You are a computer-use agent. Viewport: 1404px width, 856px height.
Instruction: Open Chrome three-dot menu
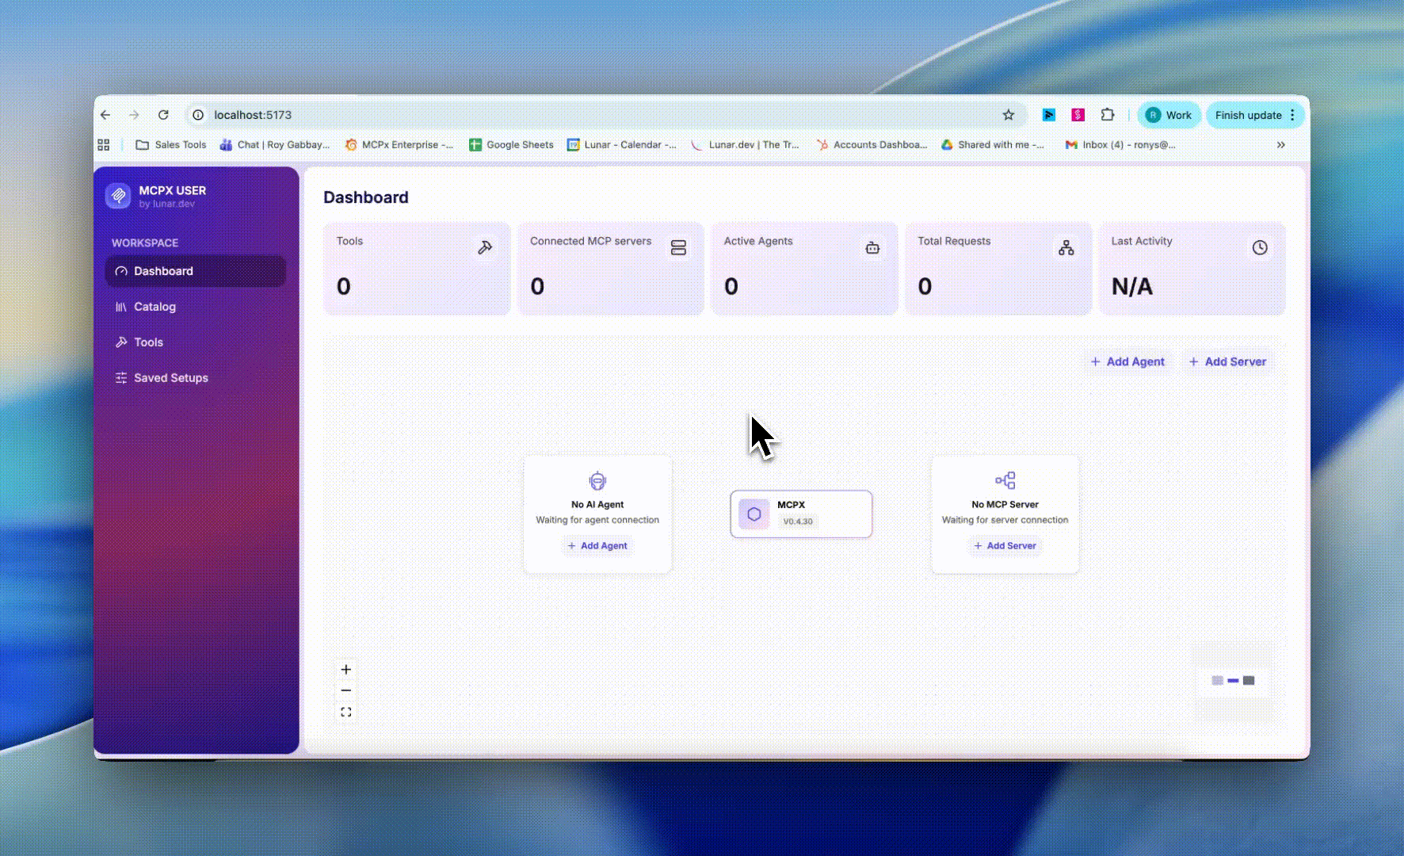(x=1292, y=115)
